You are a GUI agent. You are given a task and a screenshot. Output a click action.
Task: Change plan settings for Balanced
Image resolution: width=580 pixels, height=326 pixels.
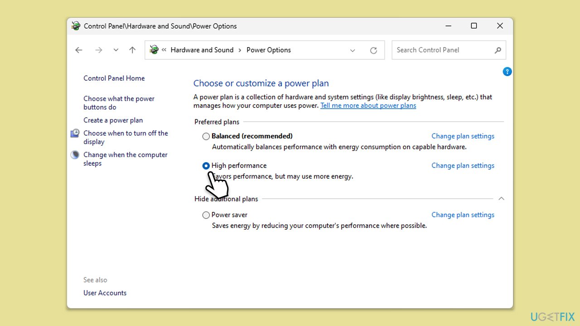(463, 136)
